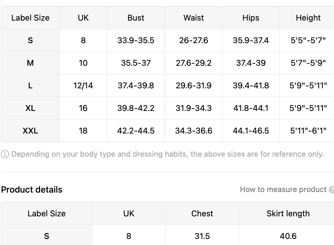Click the Height column header
Viewport: 334px width, 245px height.
tap(308, 18)
